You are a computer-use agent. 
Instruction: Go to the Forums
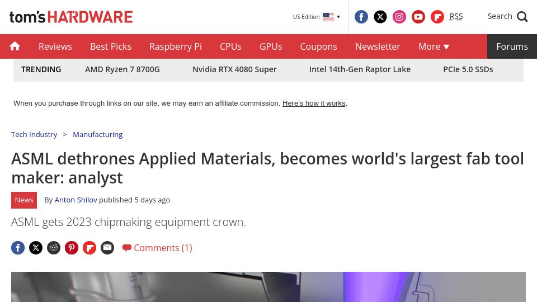[512, 46]
